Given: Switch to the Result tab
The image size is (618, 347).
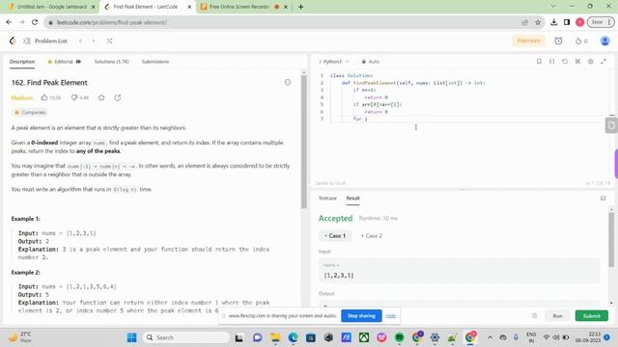Looking at the screenshot, I should click(352, 199).
